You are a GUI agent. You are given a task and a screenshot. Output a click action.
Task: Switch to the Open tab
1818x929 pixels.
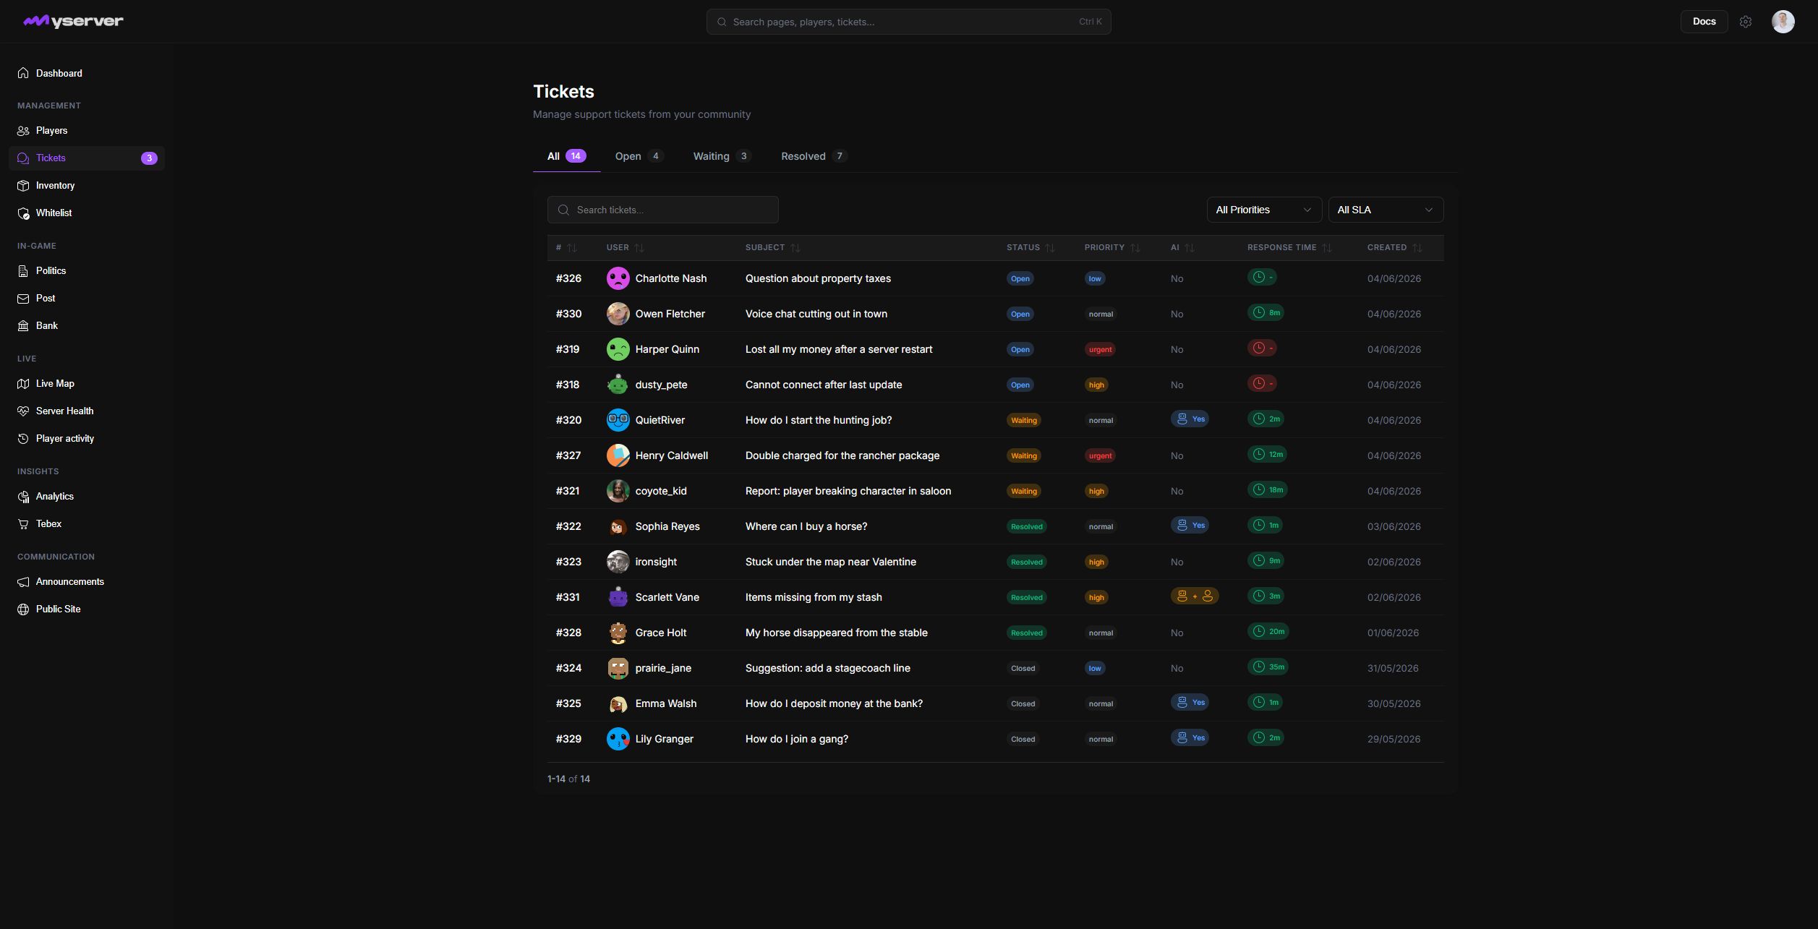click(639, 156)
